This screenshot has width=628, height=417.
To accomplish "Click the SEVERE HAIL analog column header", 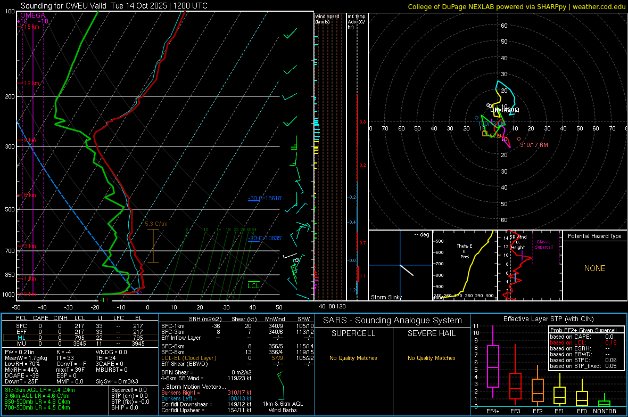I will 431,333.
